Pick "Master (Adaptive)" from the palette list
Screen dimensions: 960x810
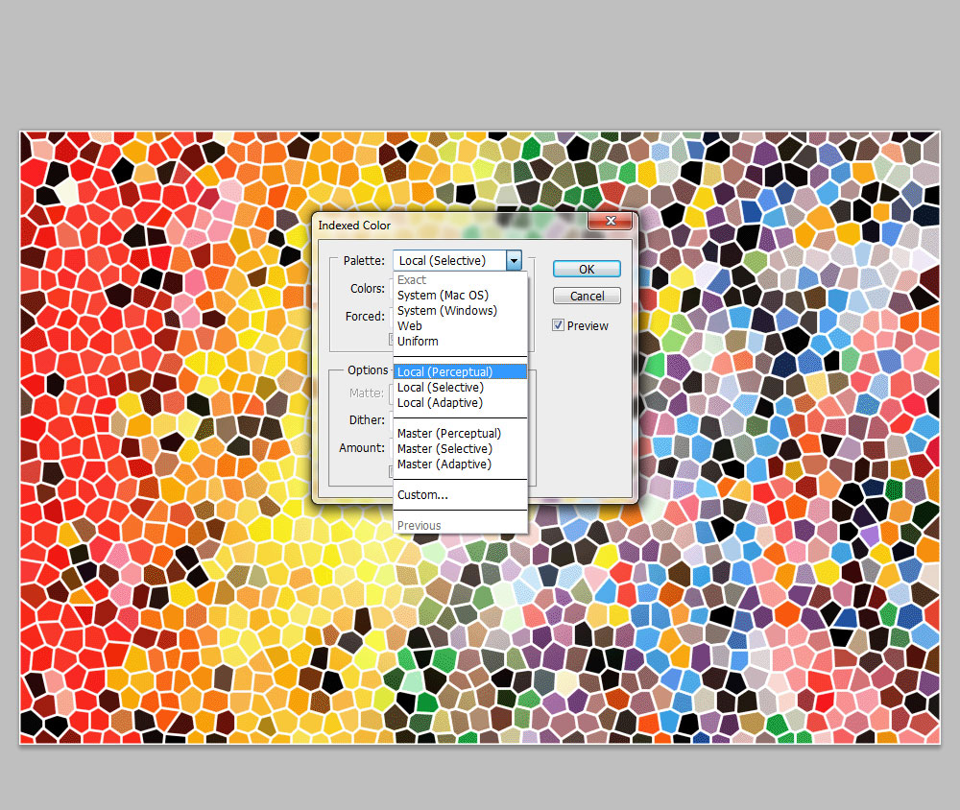point(442,464)
